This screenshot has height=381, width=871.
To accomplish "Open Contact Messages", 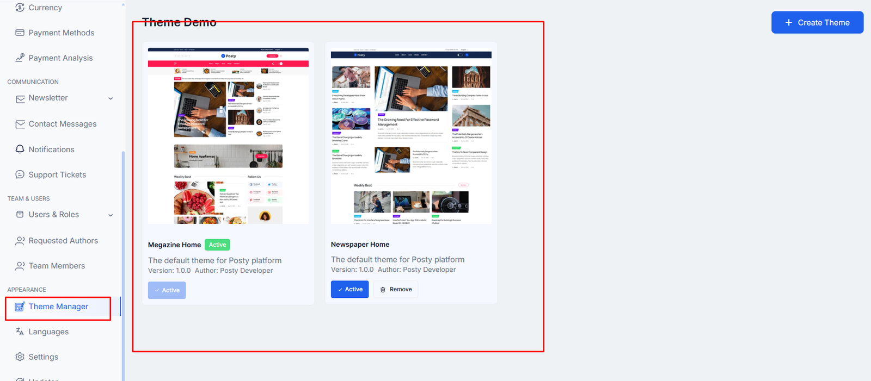I will pos(63,124).
